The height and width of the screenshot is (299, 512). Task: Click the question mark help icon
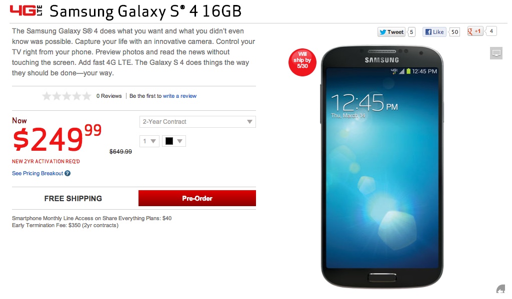(x=67, y=174)
